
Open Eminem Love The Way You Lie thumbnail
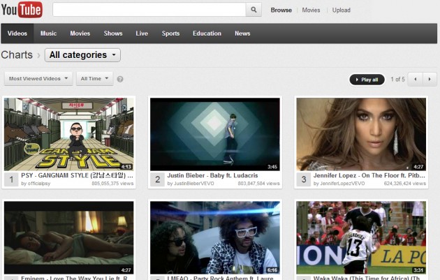pos(68,237)
